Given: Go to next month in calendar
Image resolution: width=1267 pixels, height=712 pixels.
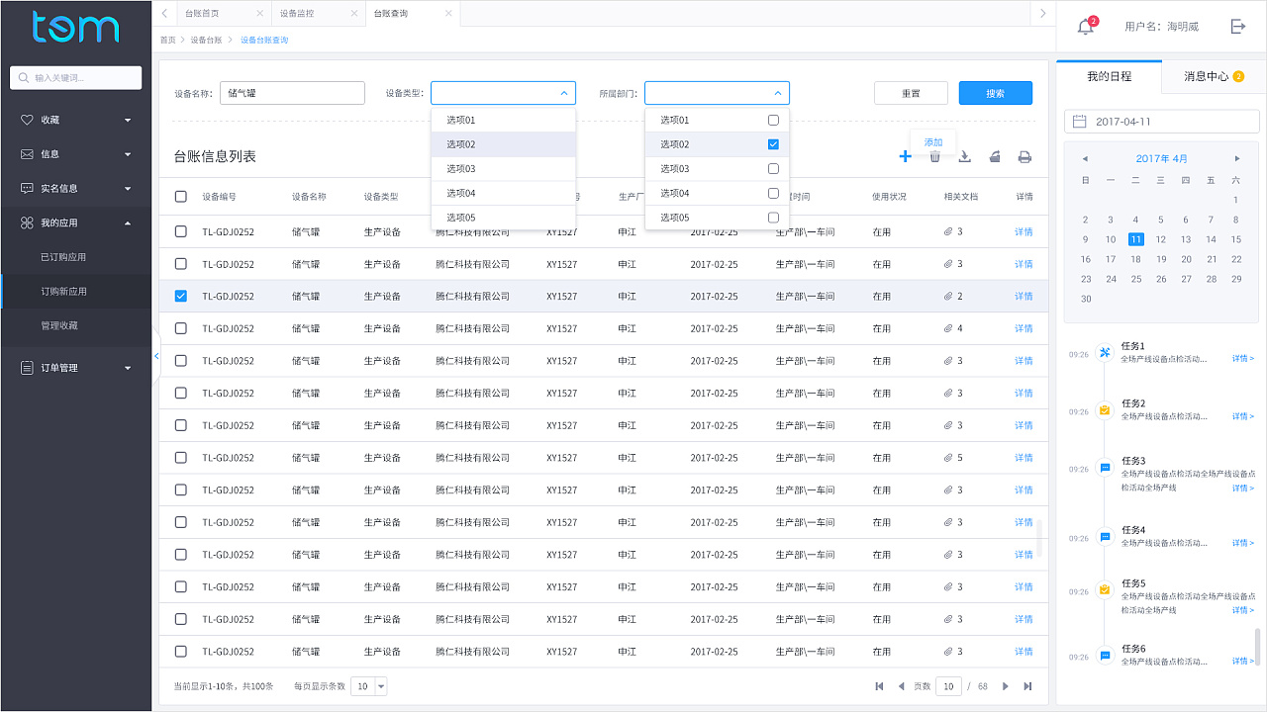Looking at the screenshot, I should [1237, 158].
